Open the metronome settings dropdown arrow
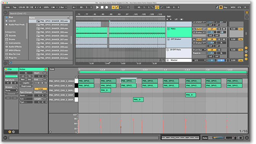This screenshot has height=144, width=256. 57,7
